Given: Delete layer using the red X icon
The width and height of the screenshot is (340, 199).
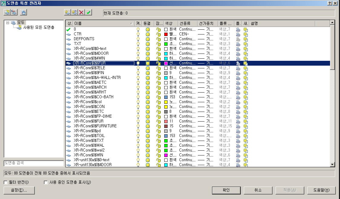Looking at the screenshot, I should [81, 12].
